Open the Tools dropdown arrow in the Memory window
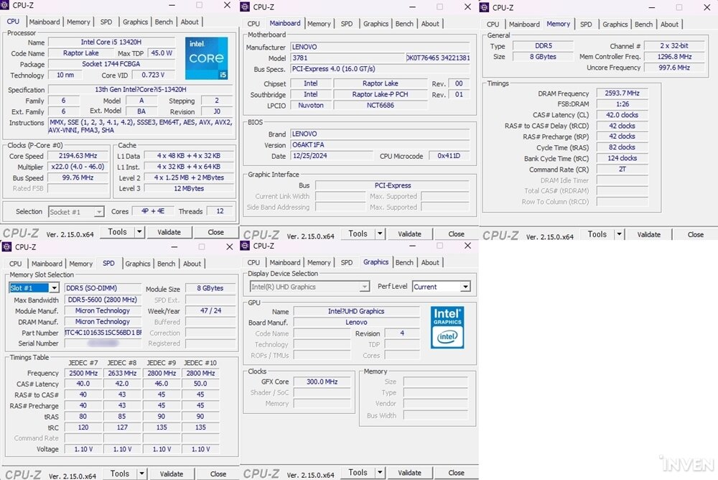Image resolution: width=718 pixels, height=480 pixels. pos(619,234)
